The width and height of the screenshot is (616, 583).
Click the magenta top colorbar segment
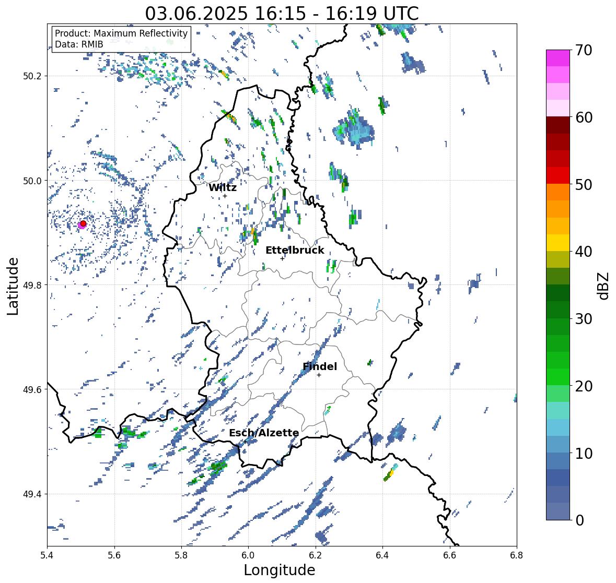click(558, 58)
